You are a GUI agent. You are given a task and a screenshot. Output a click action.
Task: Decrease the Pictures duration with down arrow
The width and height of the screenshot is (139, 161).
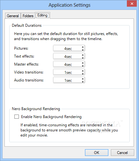point(83,50)
